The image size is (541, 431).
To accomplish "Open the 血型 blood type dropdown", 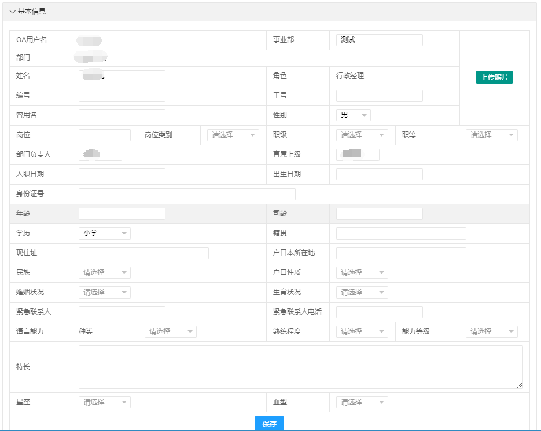I will [362, 402].
